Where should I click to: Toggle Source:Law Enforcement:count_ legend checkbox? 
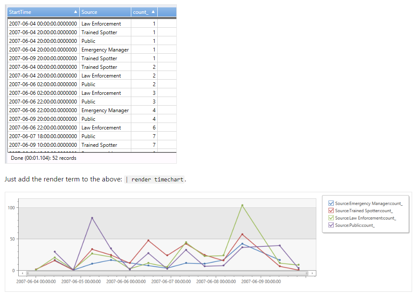tap(331, 218)
